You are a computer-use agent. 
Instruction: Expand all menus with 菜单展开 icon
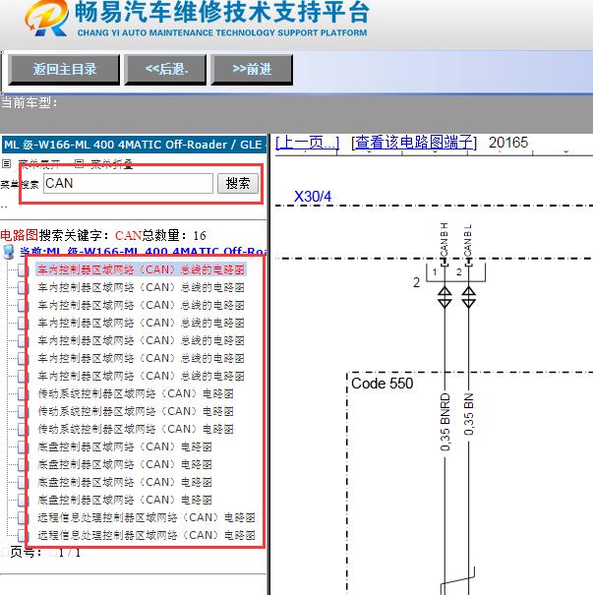[x=6, y=164]
